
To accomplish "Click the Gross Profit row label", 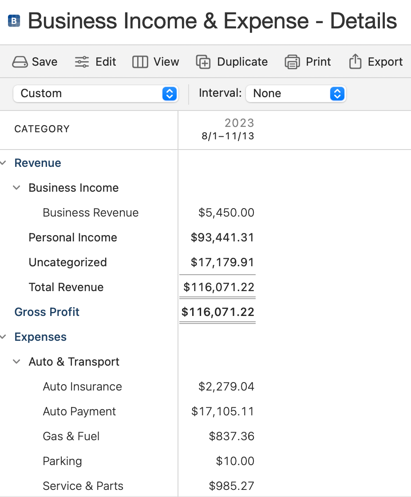I will click(x=47, y=312).
